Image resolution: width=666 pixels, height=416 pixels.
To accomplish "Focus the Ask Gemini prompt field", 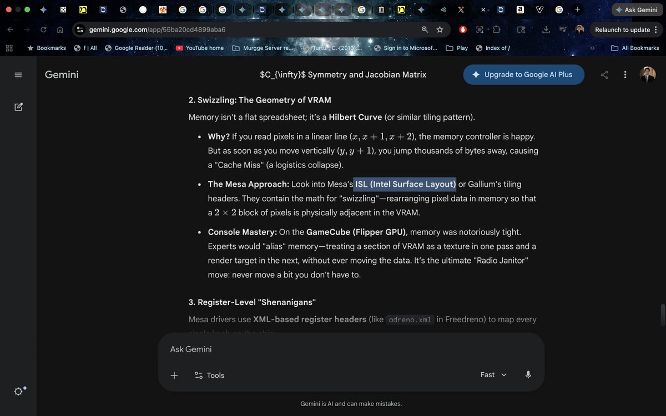I will (351, 349).
